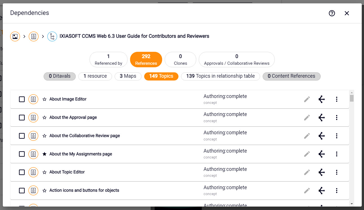Click About the Collaborative Review page title
Screen dimensions: 364x210
(85, 136)
